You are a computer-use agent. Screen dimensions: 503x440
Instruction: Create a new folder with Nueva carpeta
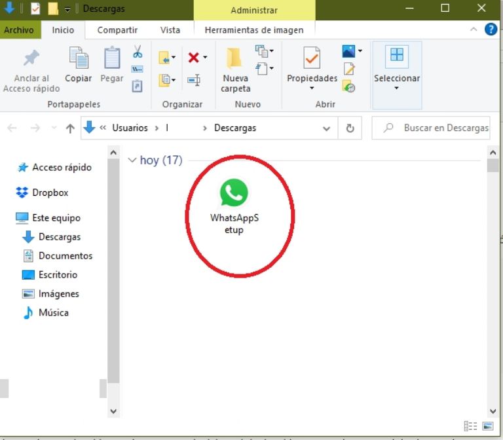pyautogui.click(x=235, y=70)
